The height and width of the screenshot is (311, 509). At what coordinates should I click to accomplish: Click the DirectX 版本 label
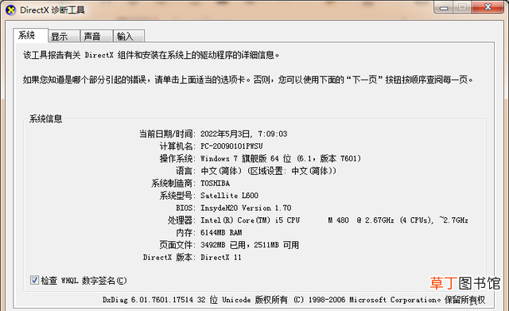pos(169,258)
